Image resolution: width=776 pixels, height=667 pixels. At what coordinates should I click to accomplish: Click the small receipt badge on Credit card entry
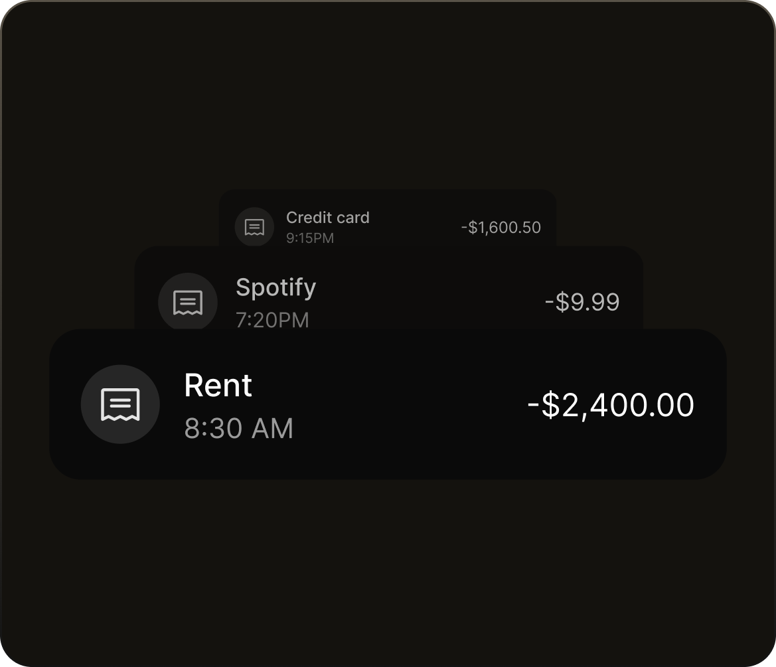254,226
